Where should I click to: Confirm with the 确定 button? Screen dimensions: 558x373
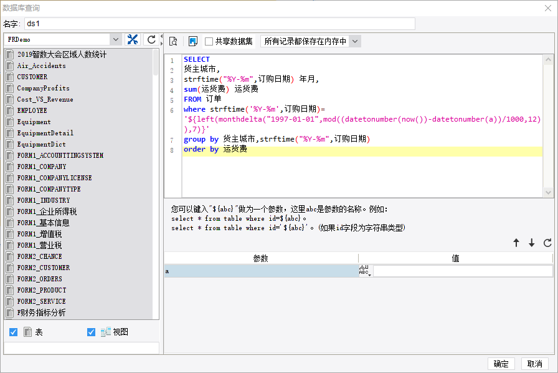click(x=501, y=364)
